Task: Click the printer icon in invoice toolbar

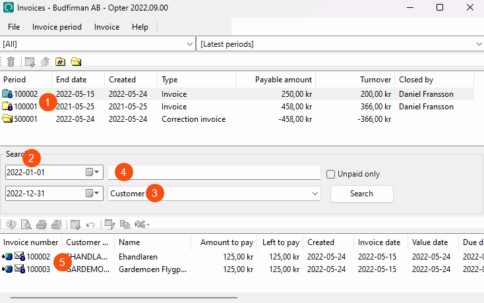Action: (x=41, y=225)
